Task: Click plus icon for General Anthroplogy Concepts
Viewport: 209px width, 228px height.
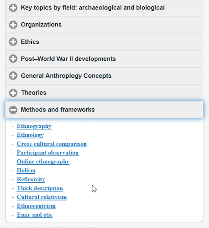Action: coord(13,76)
